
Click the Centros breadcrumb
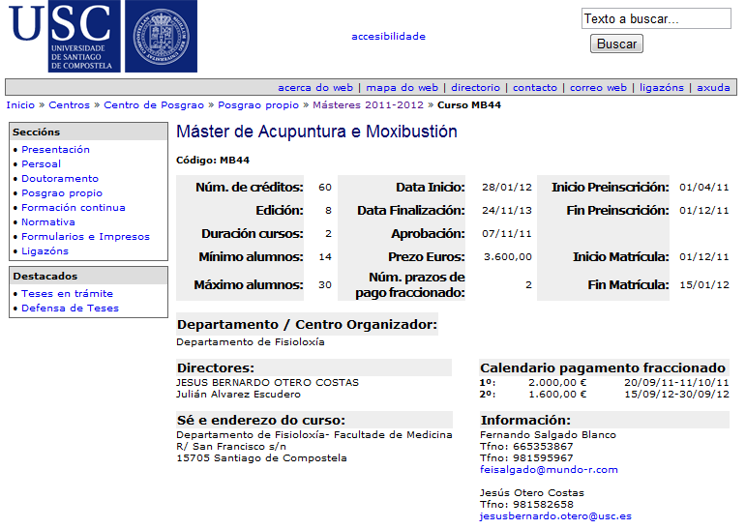click(x=69, y=105)
